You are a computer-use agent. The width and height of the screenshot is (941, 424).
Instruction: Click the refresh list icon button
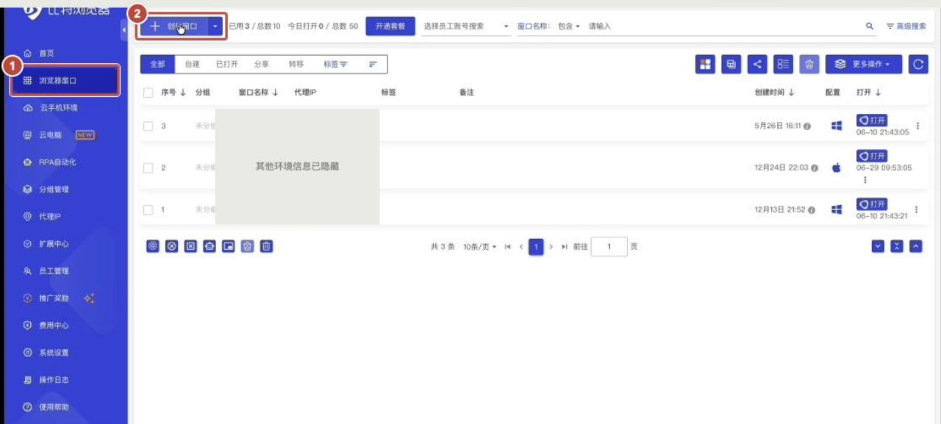[918, 64]
